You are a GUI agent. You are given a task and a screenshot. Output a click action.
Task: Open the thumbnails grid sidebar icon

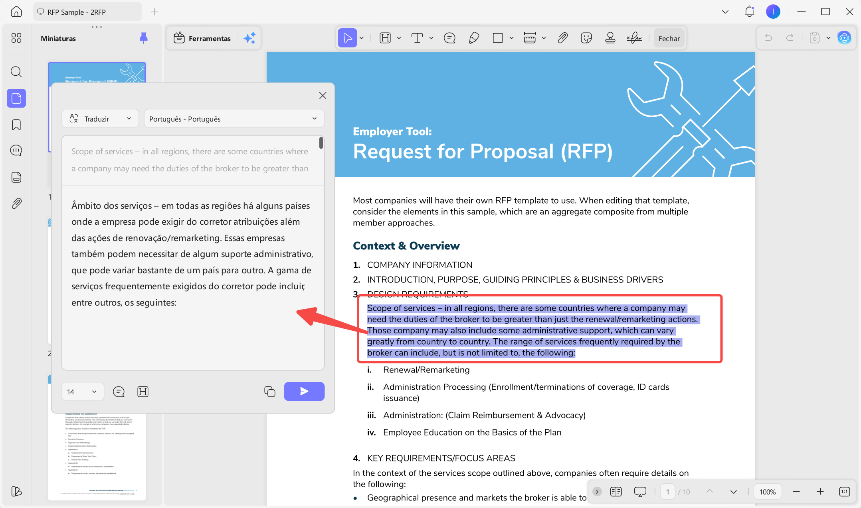[16, 38]
